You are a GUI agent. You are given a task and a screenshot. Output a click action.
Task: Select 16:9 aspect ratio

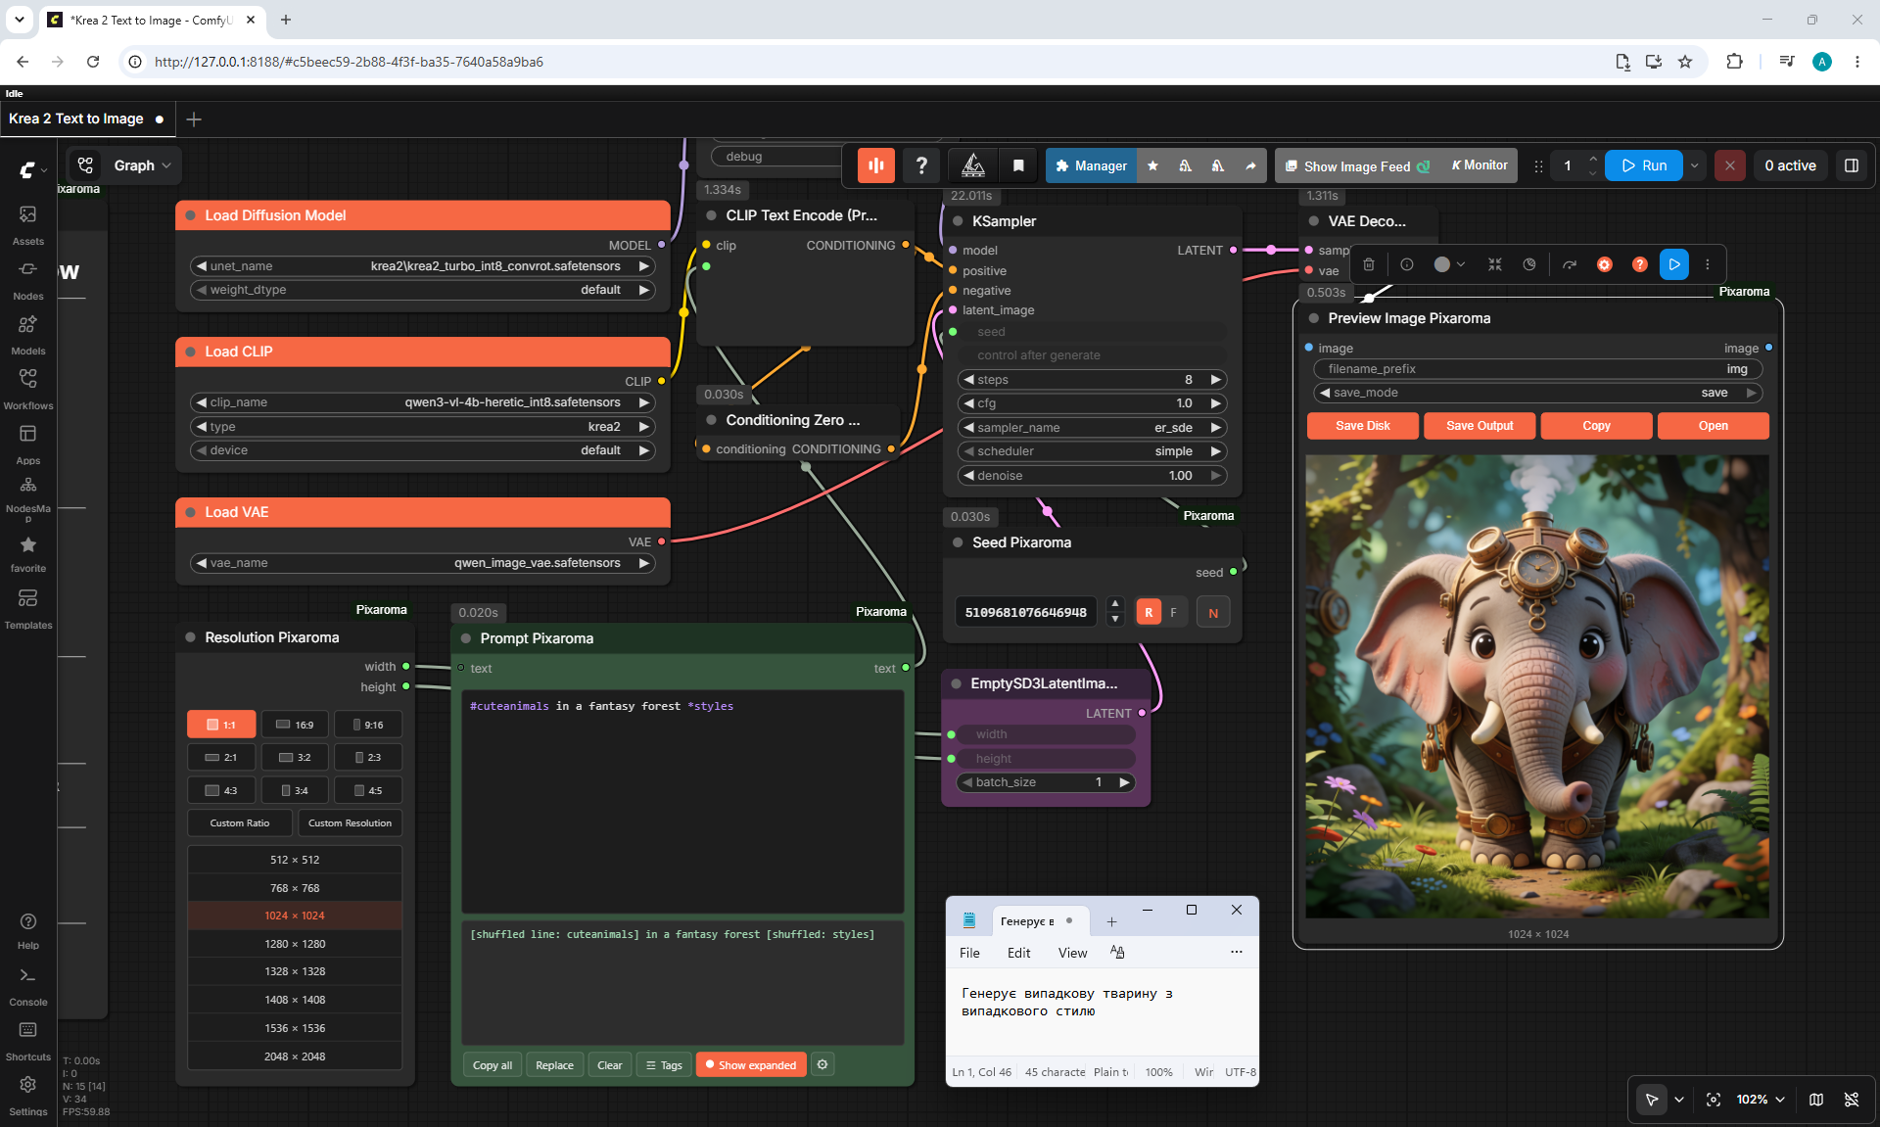click(x=295, y=725)
